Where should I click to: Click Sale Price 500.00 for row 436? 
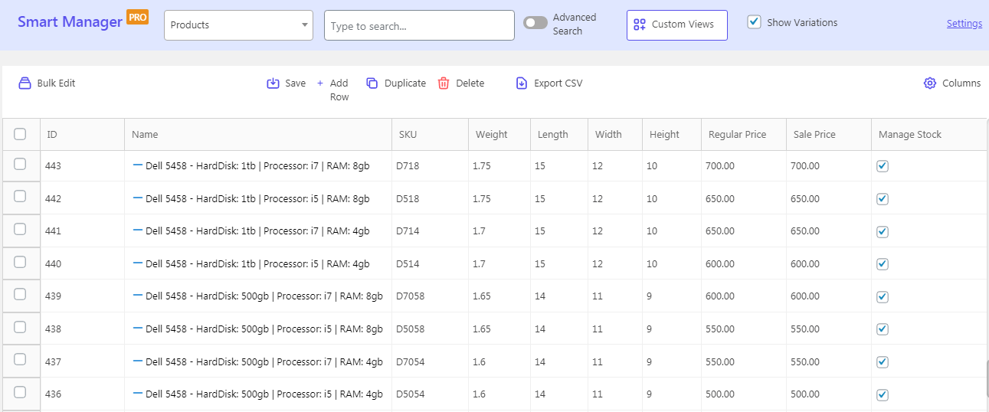click(829, 394)
